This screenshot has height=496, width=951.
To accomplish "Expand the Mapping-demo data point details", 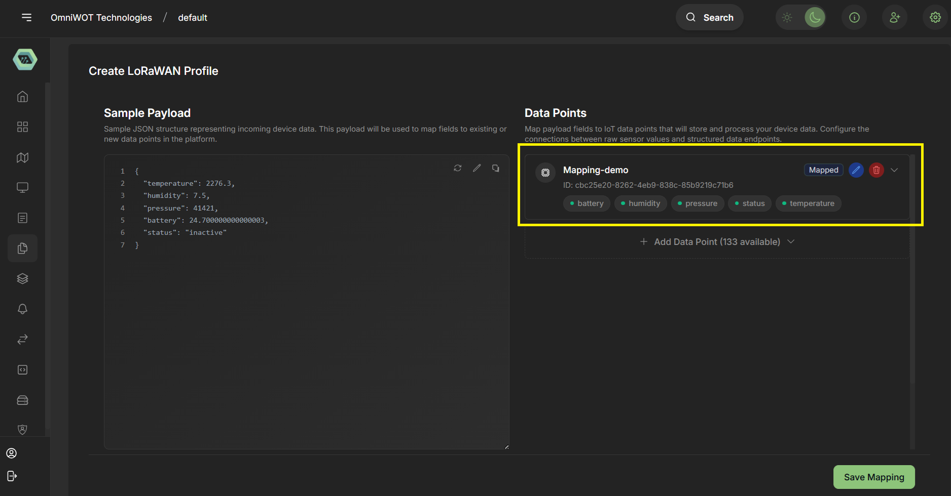I will tap(894, 170).
